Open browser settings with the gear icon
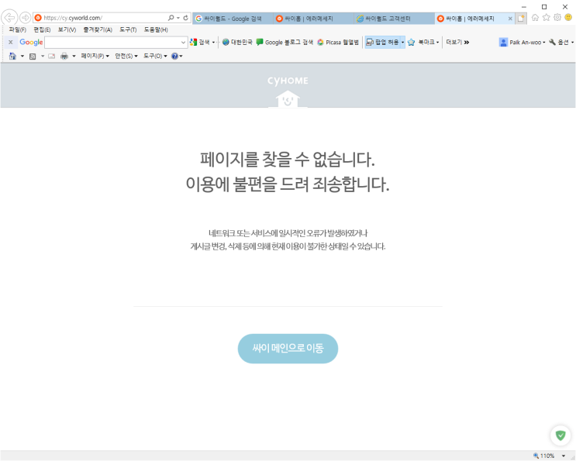576x461 pixels. tap(557, 18)
